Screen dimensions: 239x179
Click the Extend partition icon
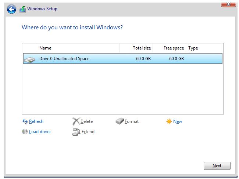point(76,132)
